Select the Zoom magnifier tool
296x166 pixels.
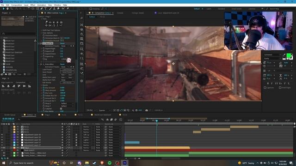[x=11, y=9]
